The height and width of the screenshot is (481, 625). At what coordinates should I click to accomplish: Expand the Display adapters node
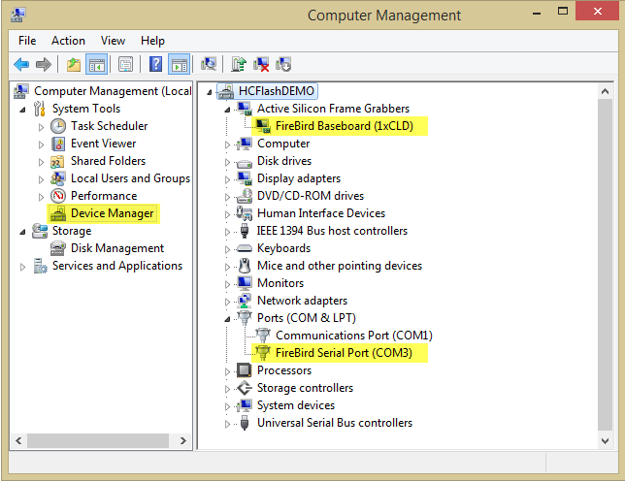pyautogui.click(x=228, y=179)
